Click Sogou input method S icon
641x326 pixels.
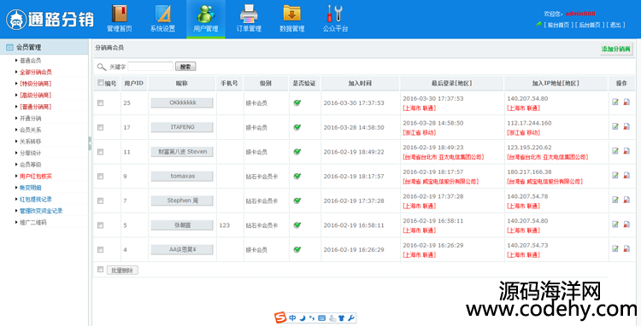coord(280,317)
